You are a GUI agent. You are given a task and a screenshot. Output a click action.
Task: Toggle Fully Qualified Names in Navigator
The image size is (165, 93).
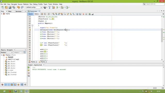[x=18, y=84]
